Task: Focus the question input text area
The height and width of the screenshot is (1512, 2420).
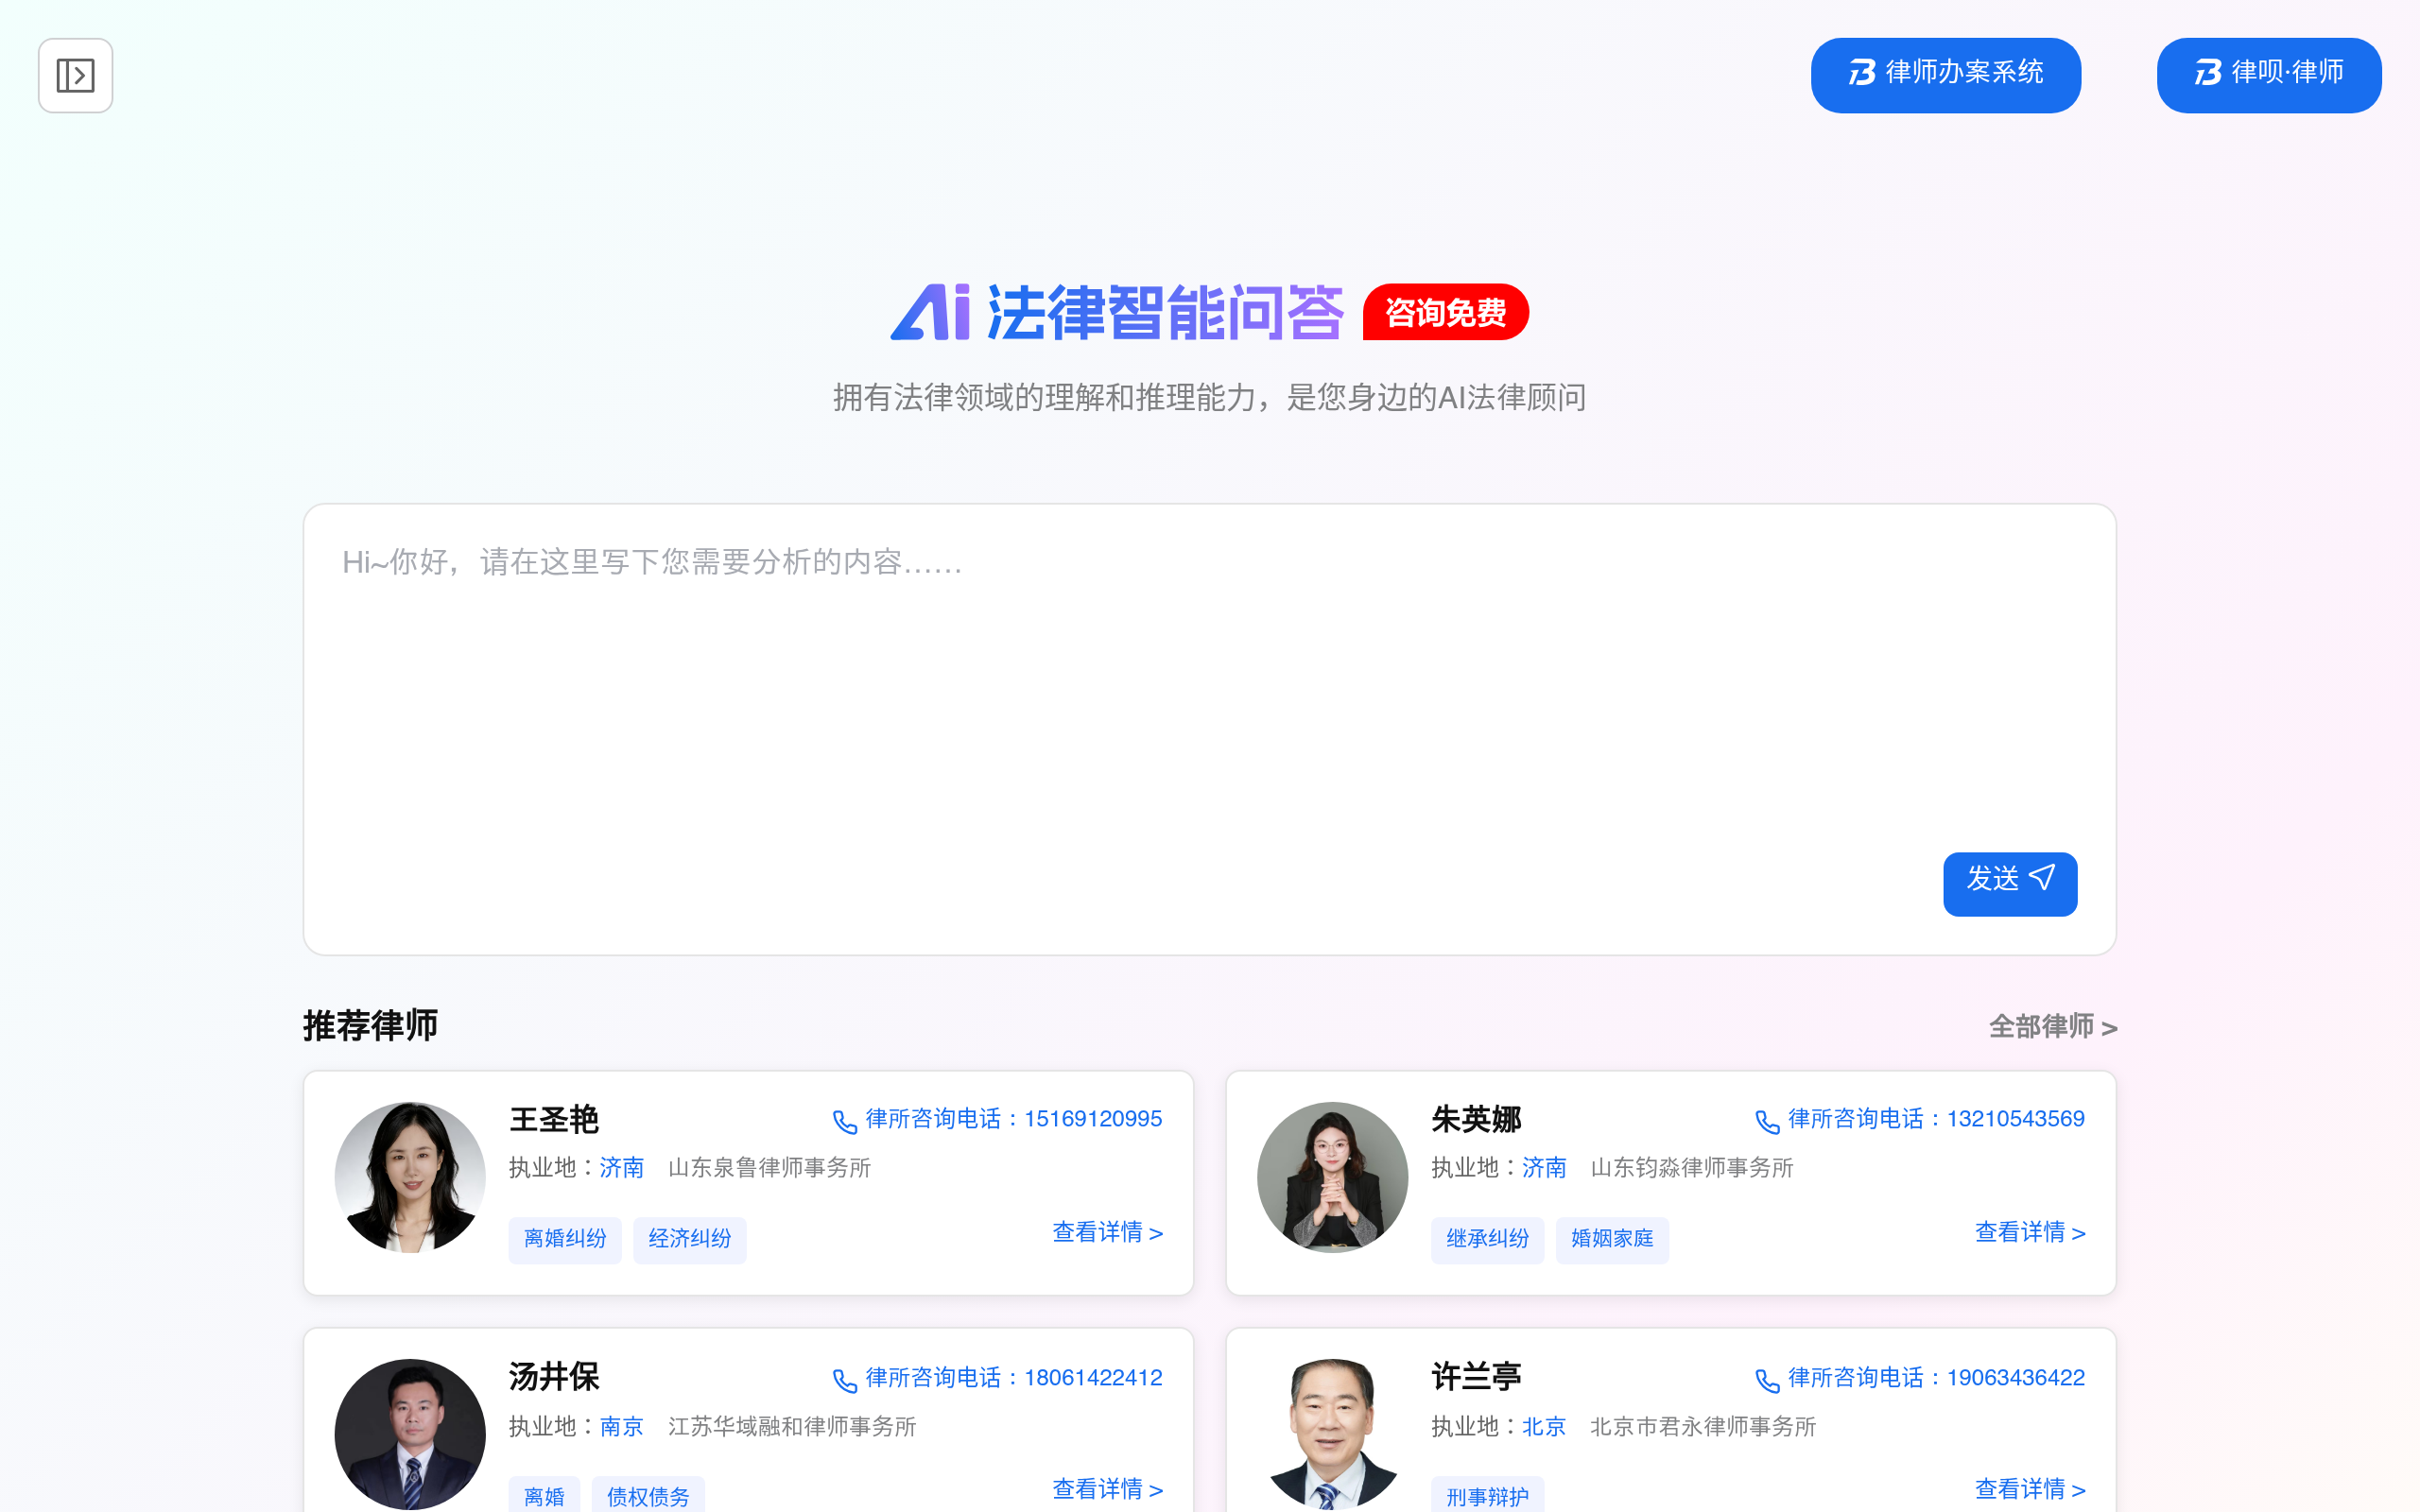Action: pos(1209,729)
